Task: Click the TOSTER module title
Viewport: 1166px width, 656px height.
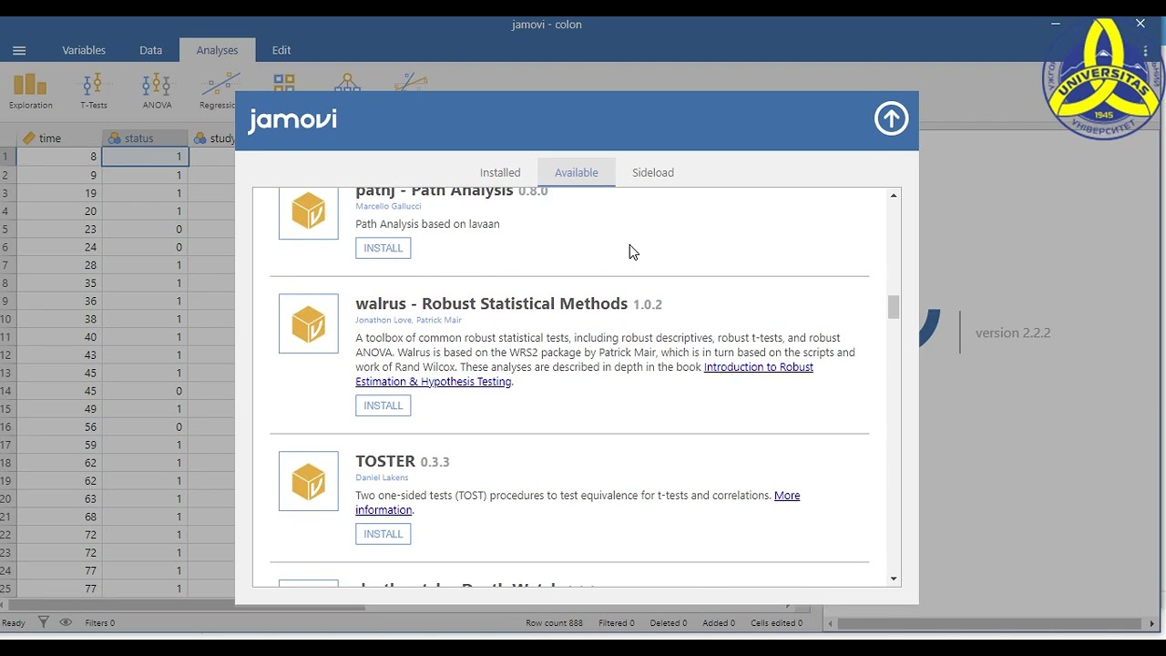Action: tap(385, 461)
